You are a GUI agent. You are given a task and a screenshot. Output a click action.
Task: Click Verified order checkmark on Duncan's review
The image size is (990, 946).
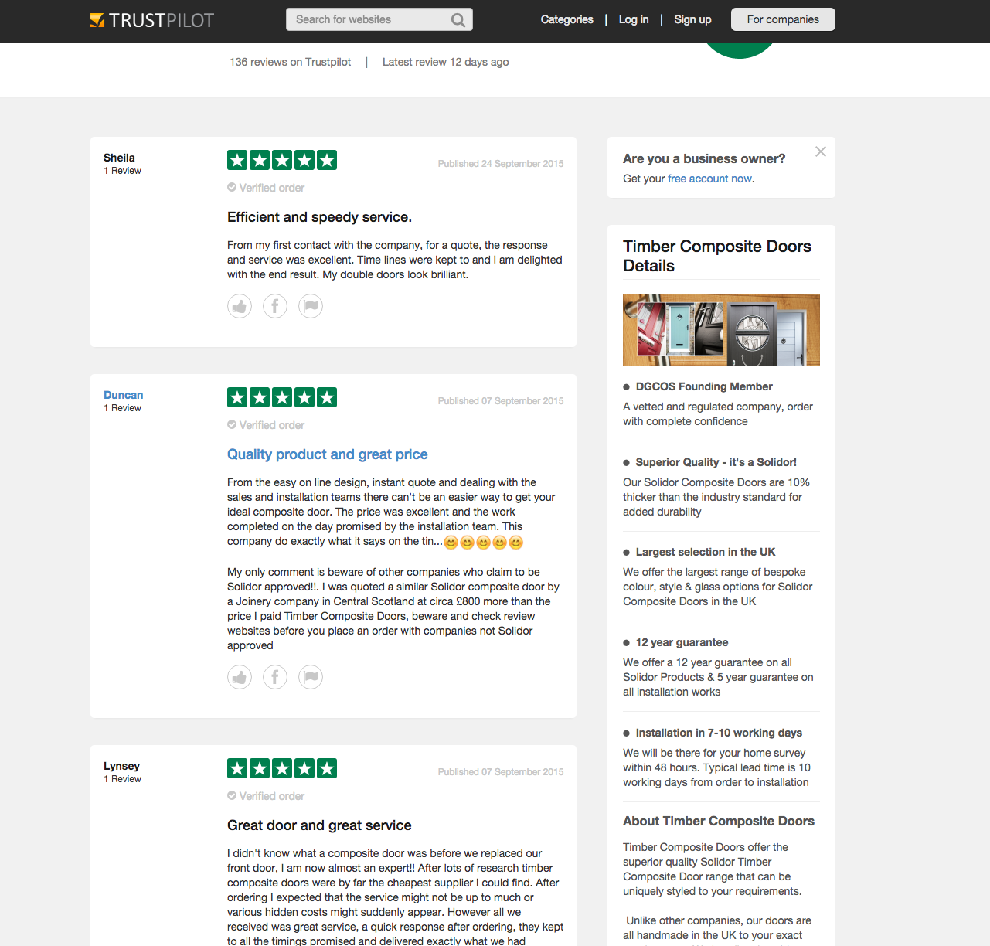click(232, 425)
